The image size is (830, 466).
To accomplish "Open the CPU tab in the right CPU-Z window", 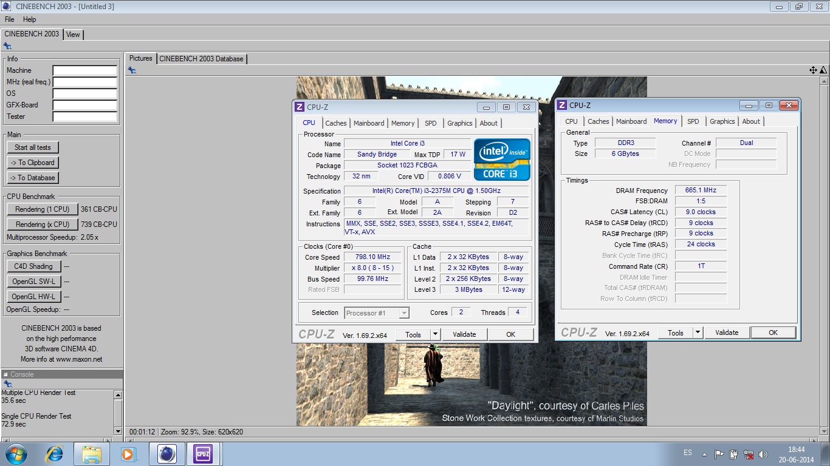I will (572, 121).
